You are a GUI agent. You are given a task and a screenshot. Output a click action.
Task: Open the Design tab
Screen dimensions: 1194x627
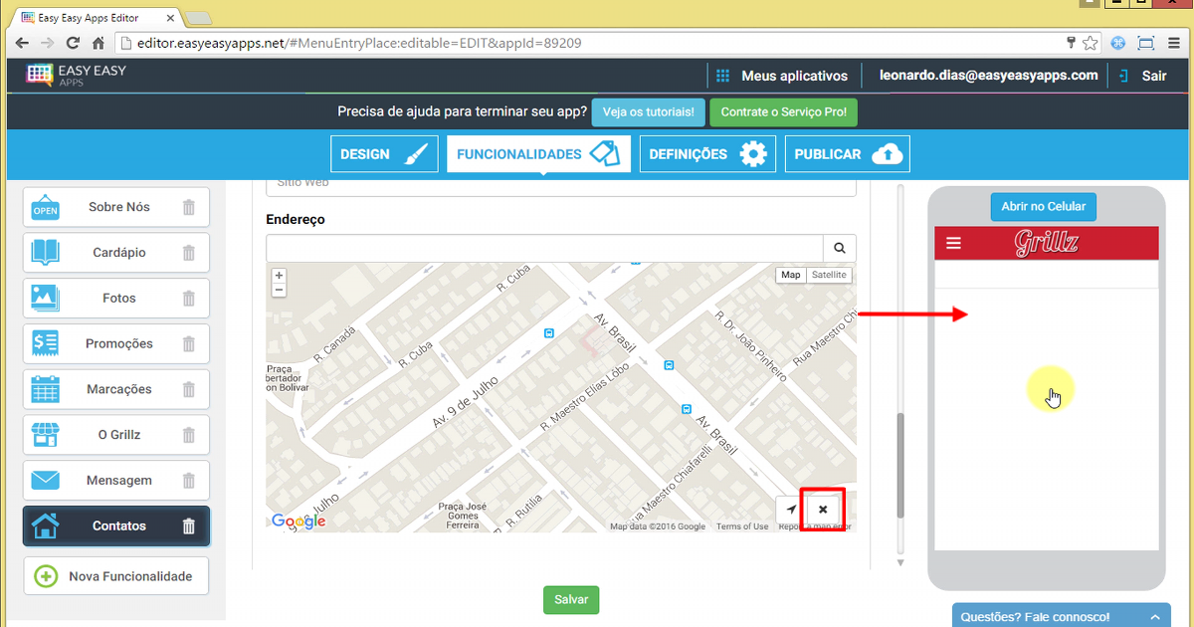[384, 154]
